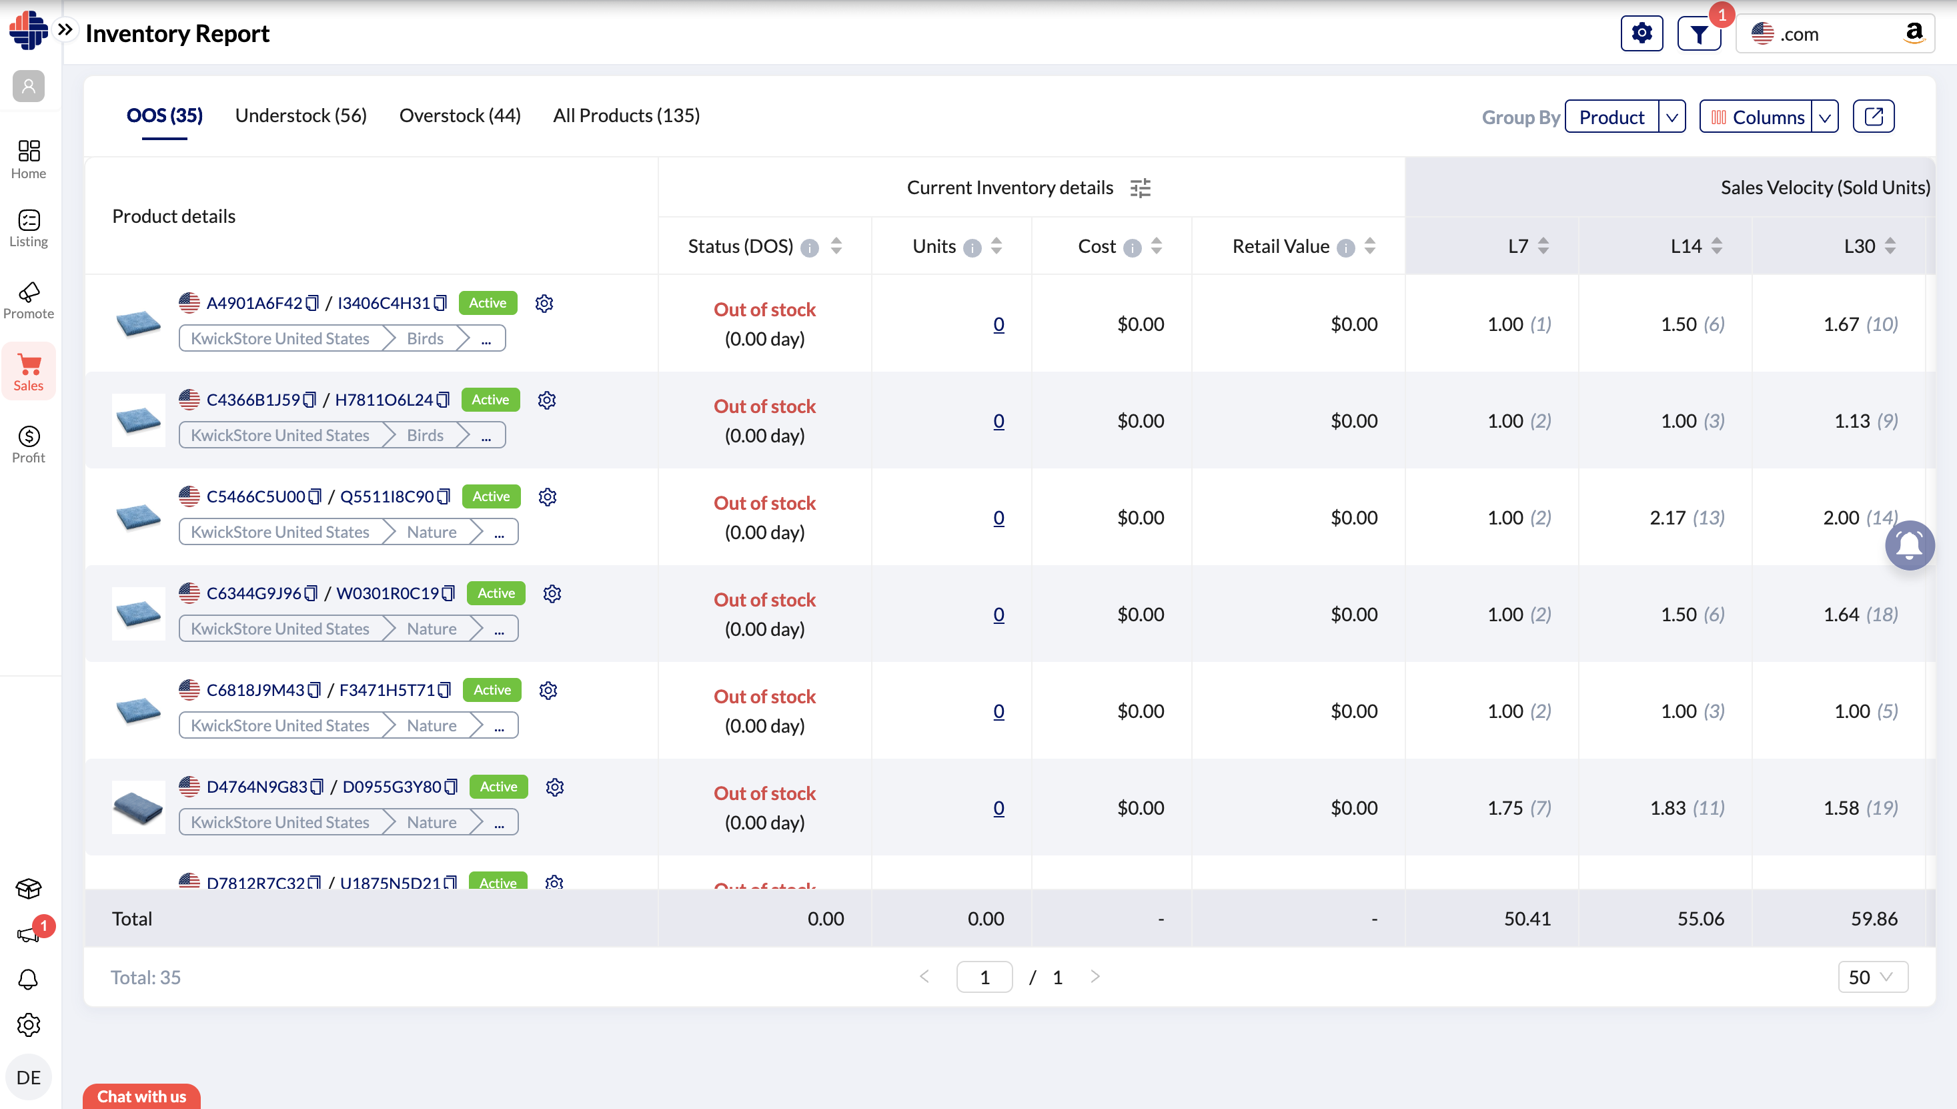This screenshot has height=1109, width=1957.
Task: Open the Promote sidebar section
Action: pyautogui.click(x=28, y=301)
